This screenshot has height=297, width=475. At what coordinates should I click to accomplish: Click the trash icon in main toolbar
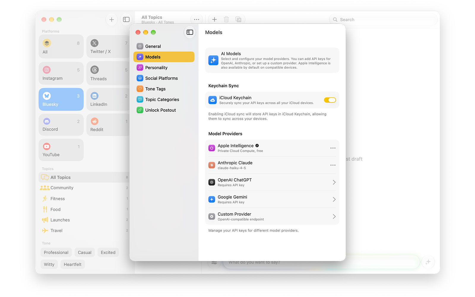(226, 20)
